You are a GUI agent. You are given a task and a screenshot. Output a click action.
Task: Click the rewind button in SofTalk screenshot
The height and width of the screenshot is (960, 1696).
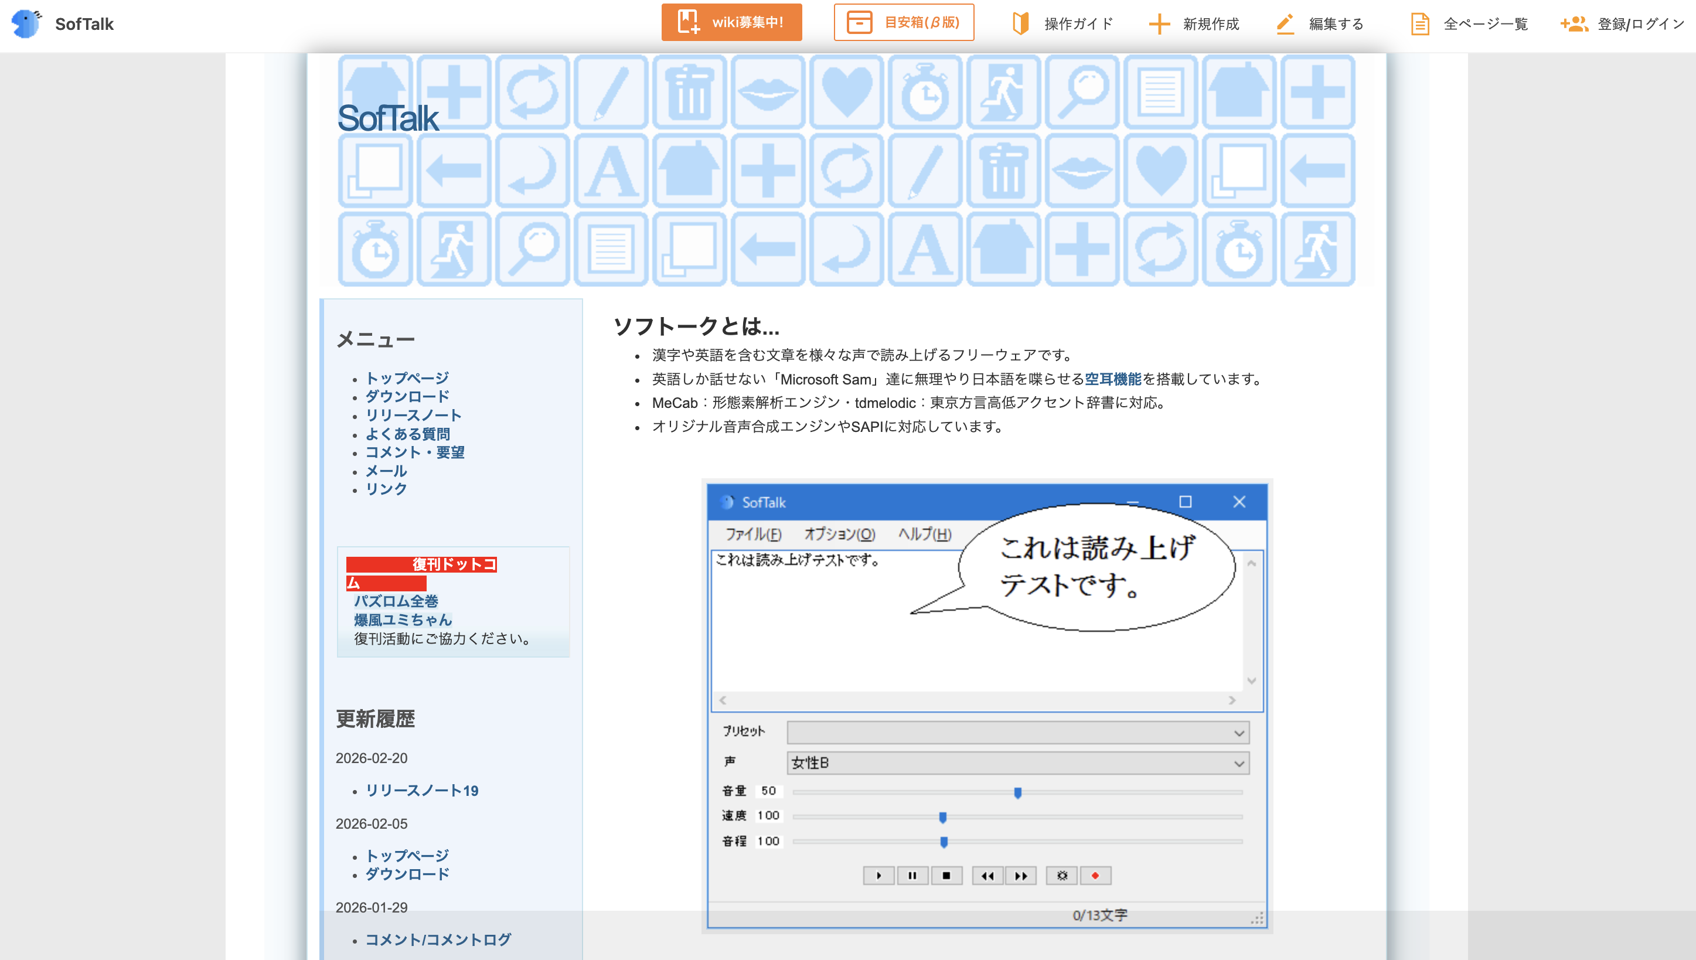(987, 876)
